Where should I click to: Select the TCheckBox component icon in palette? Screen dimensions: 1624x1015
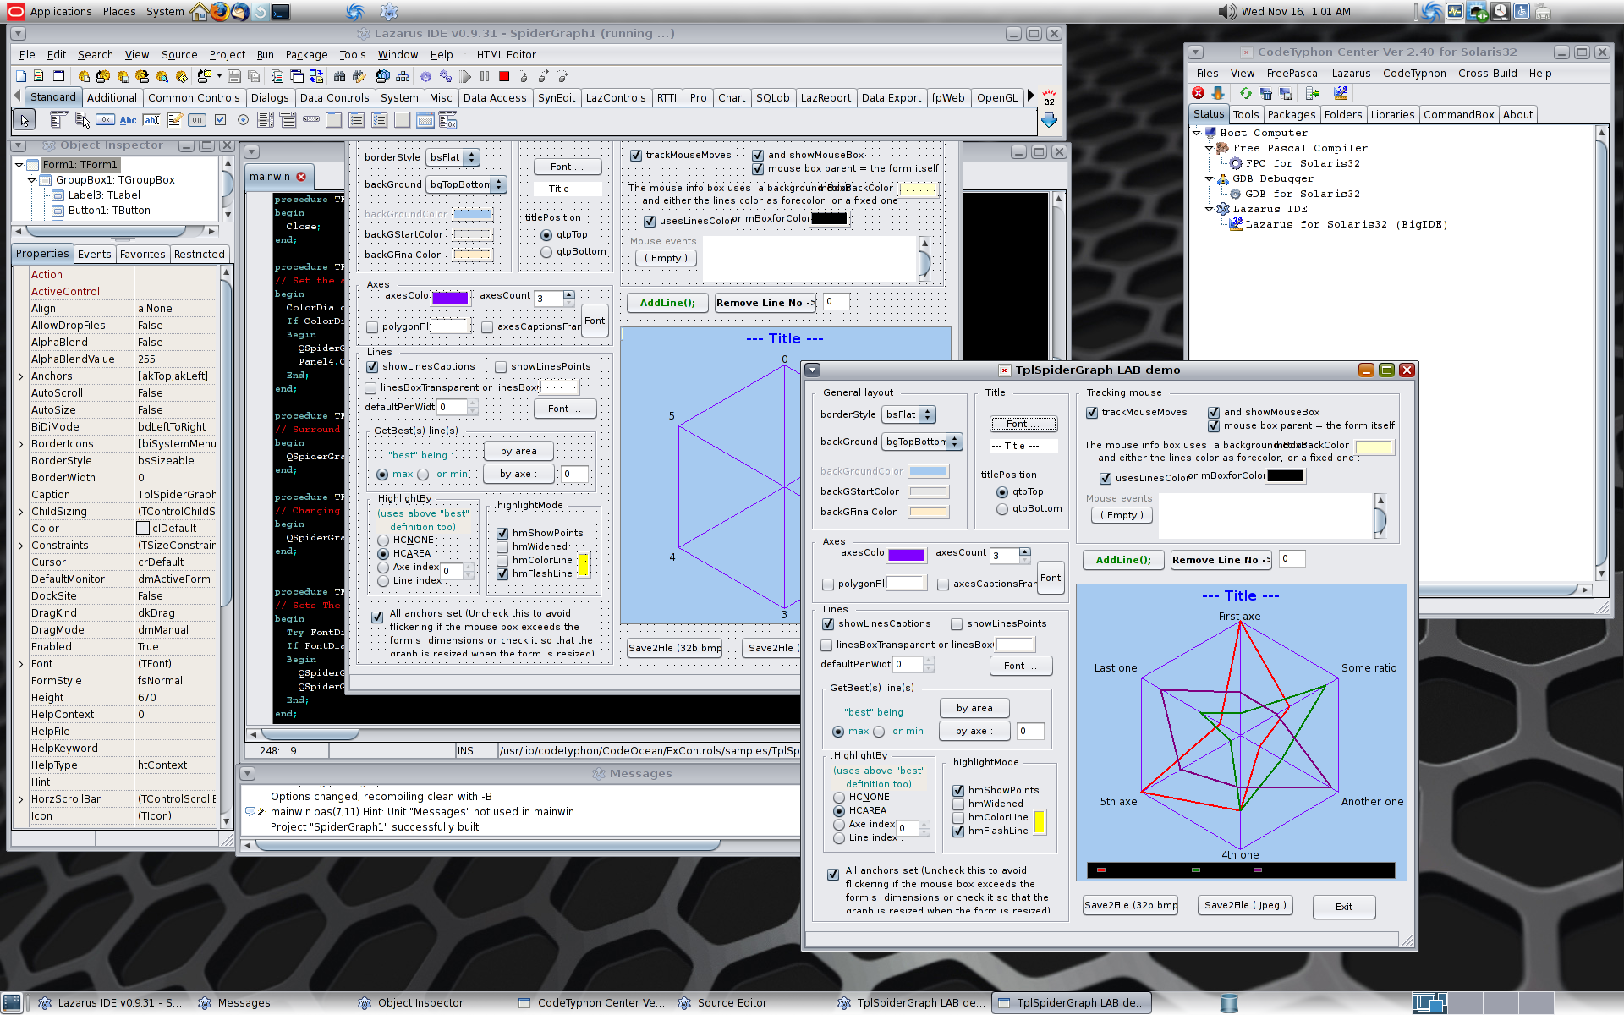220,120
